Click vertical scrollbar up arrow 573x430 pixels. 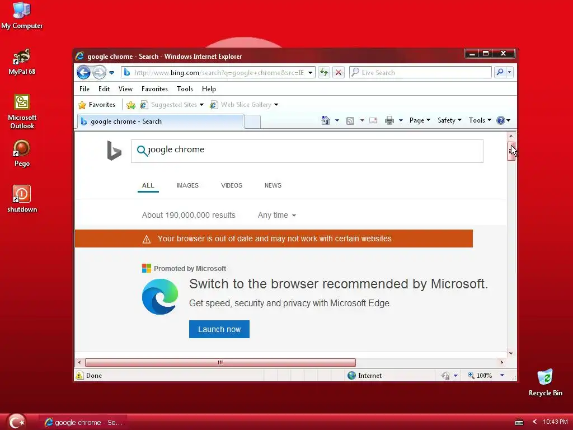pyautogui.click(x=511, y=136)
